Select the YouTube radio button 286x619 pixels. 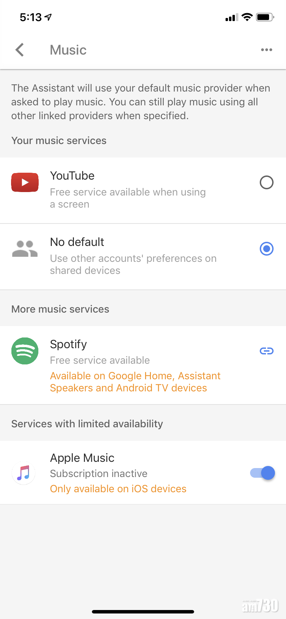click(x=266, y=182)
